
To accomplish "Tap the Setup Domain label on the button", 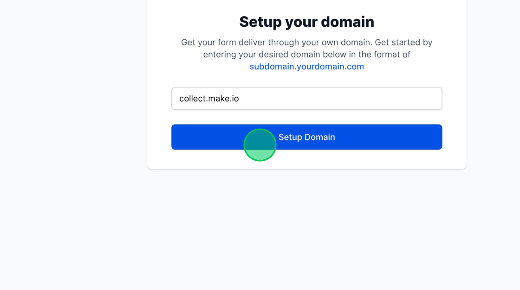I will click(306, 137).
